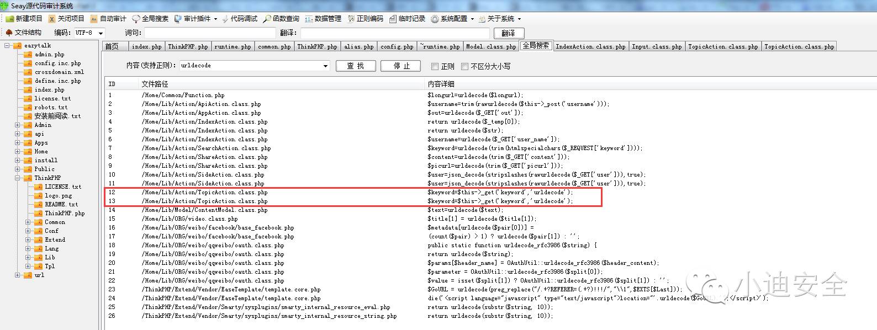This screenshot has height=330, width=877.
Task: Expand the Common subfolder under ThinkPHP
Action: 28,222
